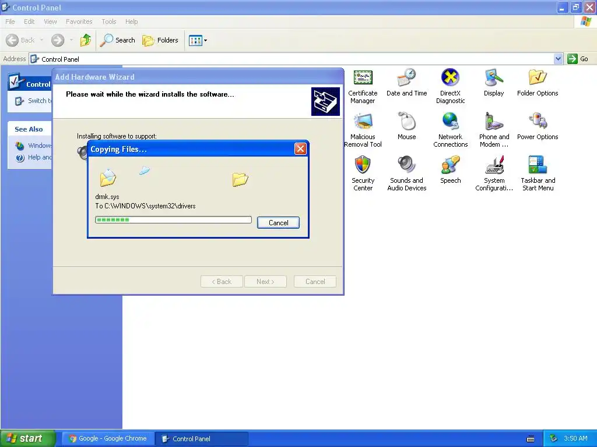Select the Malicious Removal Tool icon

click(x=363, y=130)
